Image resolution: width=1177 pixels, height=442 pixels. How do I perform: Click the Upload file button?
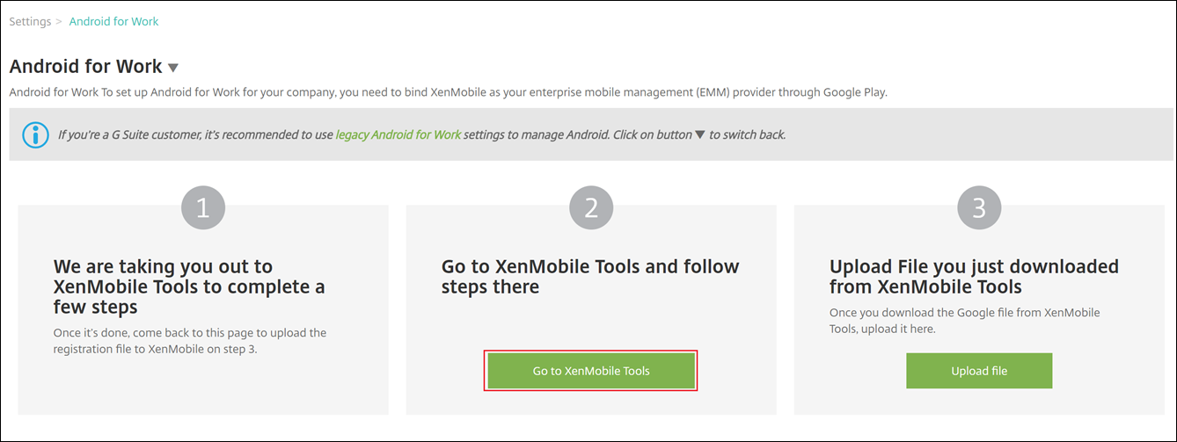click(979, 371)
